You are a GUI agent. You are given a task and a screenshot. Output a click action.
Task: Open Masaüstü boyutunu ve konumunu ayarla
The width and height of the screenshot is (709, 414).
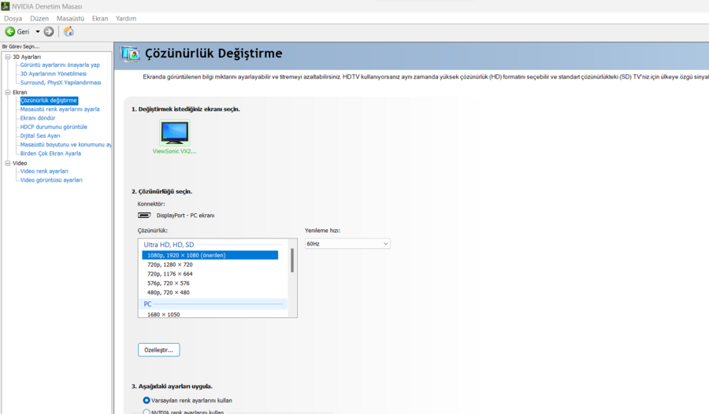tap(65, 145)
